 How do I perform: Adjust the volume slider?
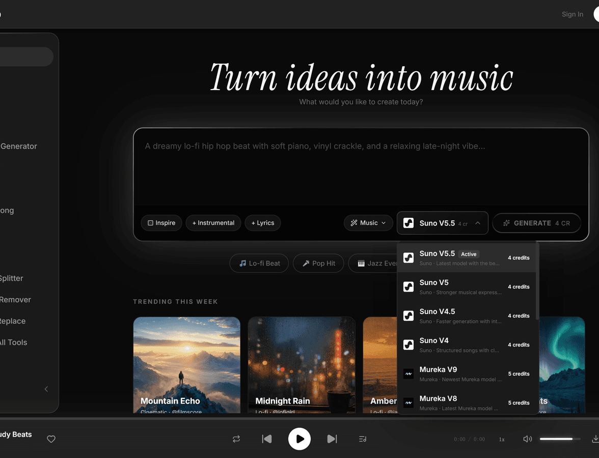pos(560,439)
